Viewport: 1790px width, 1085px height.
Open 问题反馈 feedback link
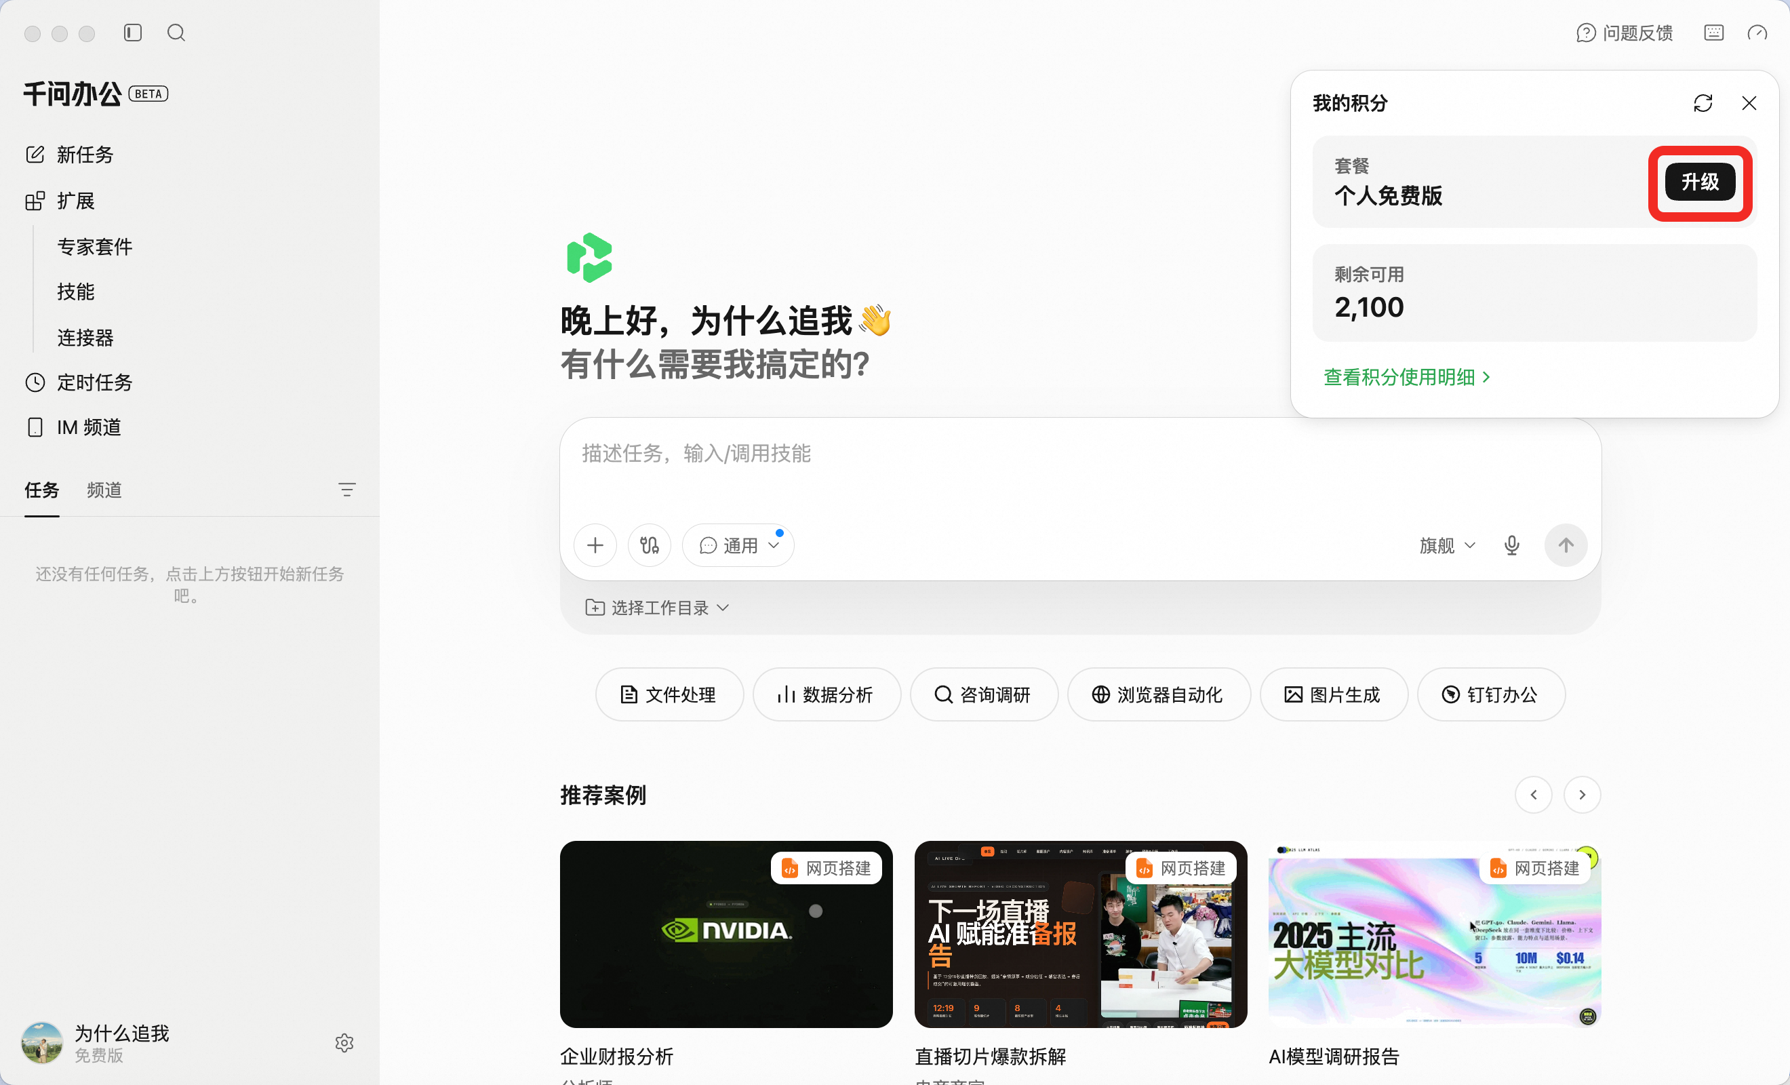pyautogui.click(x=1625, y=33)
